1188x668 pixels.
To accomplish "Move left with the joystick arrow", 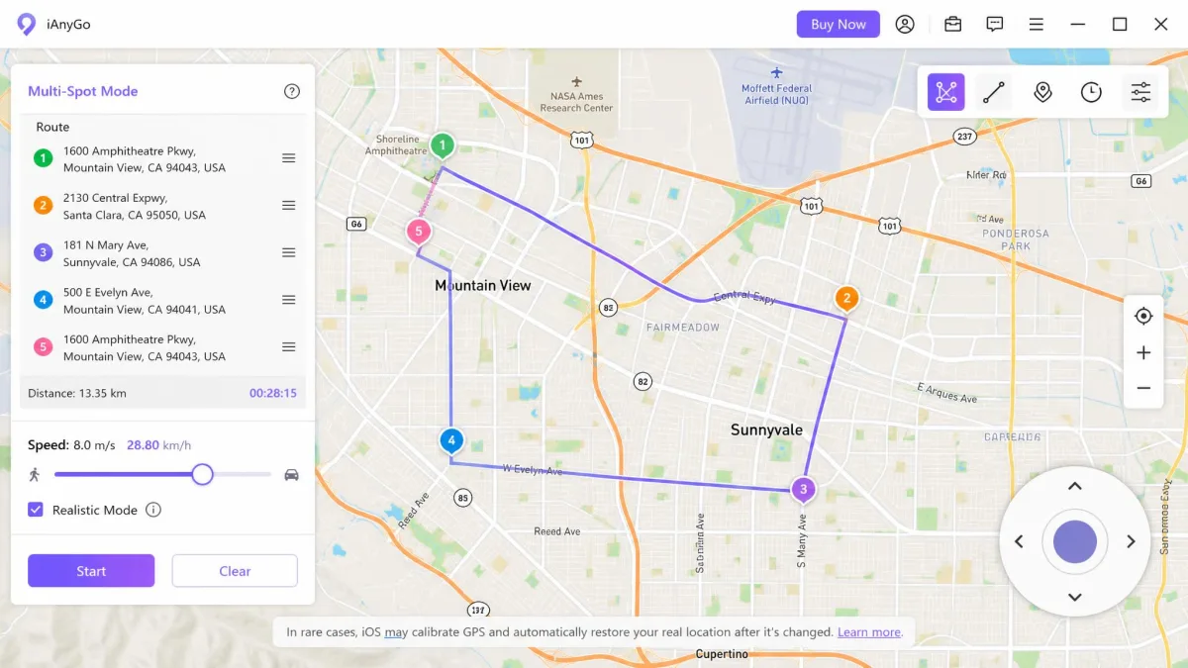I will pos(1019,541).
